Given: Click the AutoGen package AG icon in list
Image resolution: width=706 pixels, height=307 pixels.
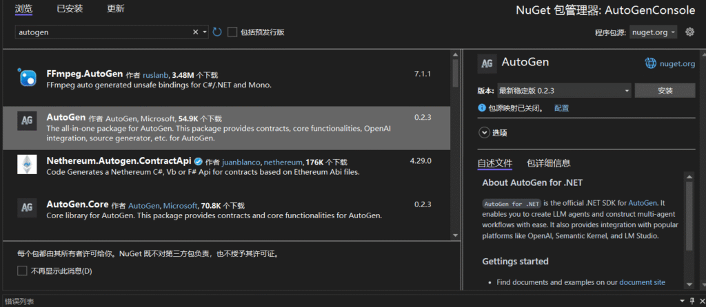Looking at the screenshot, I should (x=27, y=121).
